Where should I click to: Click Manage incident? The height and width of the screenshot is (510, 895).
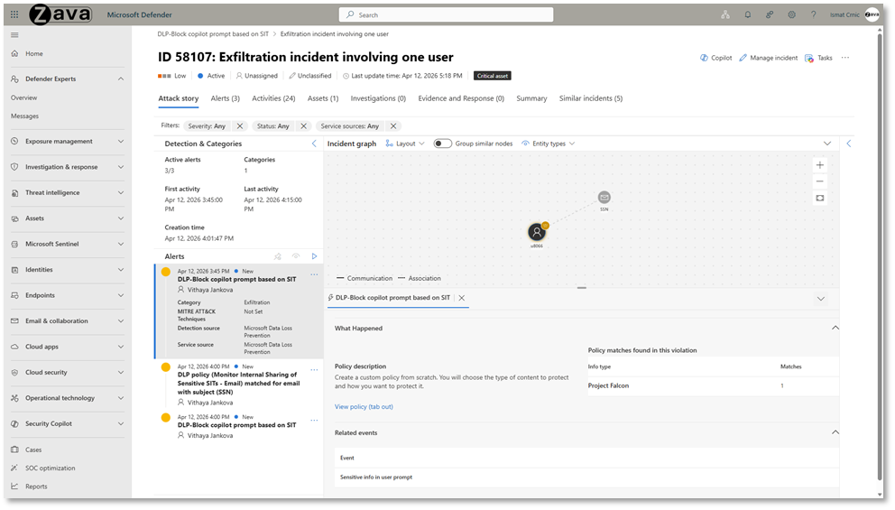(x=769, y=58)
